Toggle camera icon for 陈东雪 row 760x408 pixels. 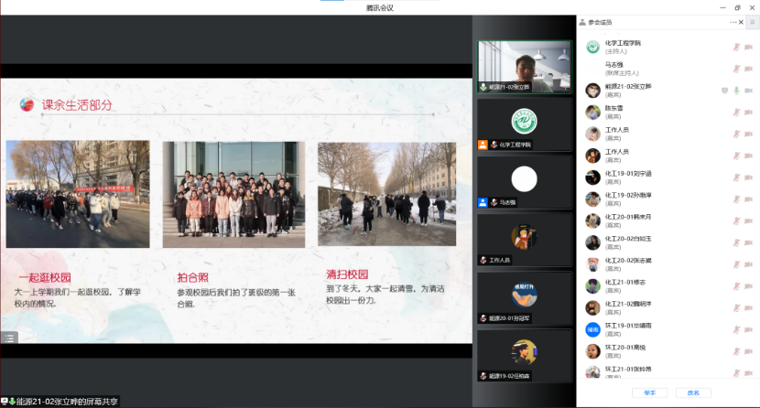tap(748, 113)
